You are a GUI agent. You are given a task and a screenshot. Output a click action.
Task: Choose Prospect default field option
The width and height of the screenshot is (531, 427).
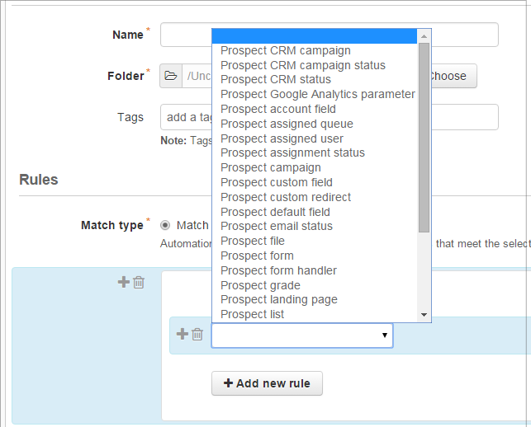pos(315,212)
